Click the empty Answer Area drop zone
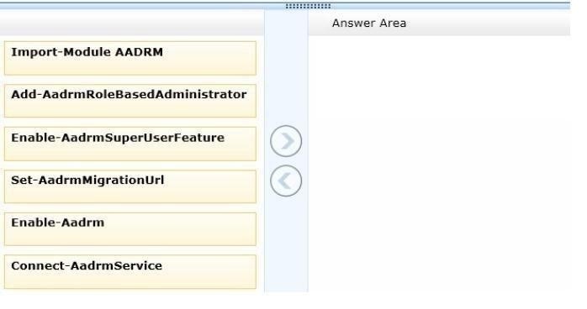 click(x=439, y=164)
